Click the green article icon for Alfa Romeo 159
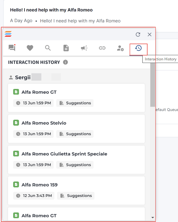Image resolution: width=178 pixels, height=222 pixels. [16, 184]
